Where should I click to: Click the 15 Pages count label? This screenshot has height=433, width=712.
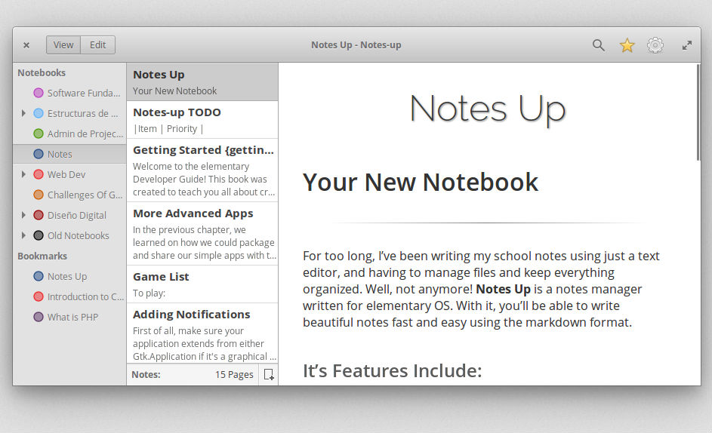234,374
